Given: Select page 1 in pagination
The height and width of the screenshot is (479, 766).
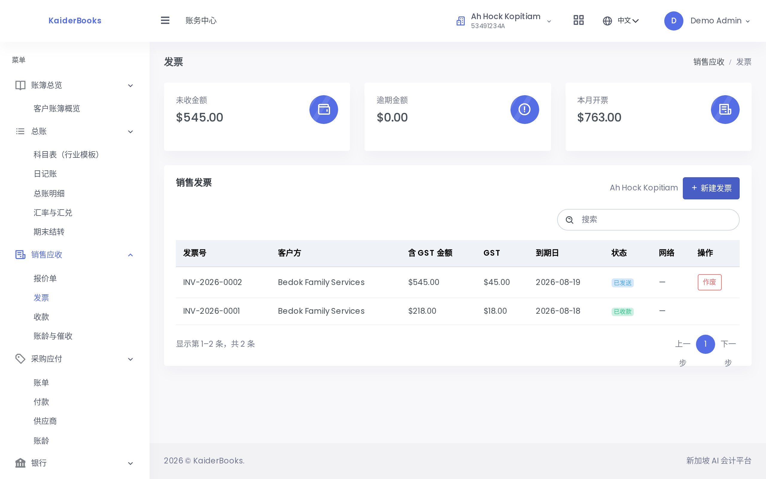Looking at the screenshot, I should (705, 344).
